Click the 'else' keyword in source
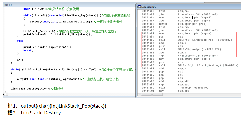Screen dimensions: 246x122 pos(20,41)
